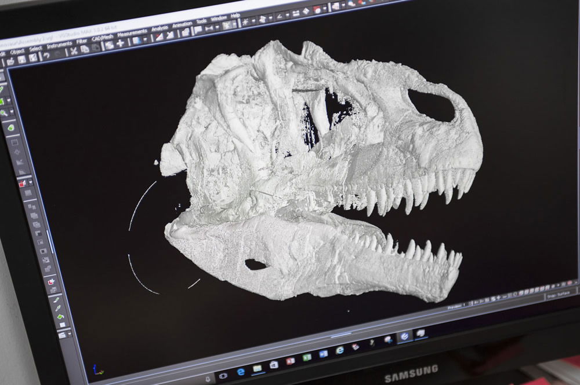Click the blue cube toolbar icon
The height and width of the screenshot is (385, 580).
[137, 40]
